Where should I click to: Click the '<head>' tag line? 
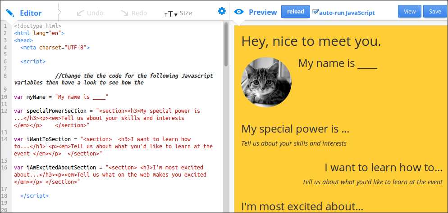pyautogui.click(x=23, y=40)
